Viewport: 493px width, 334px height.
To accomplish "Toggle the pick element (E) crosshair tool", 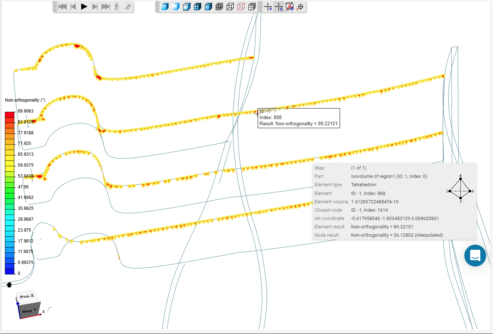I will pos(279,7).
